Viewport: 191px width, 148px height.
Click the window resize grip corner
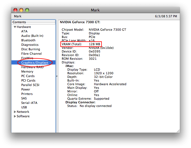tap(178, 131)
